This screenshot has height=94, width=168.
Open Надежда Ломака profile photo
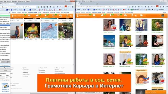(x=109, y=59)
